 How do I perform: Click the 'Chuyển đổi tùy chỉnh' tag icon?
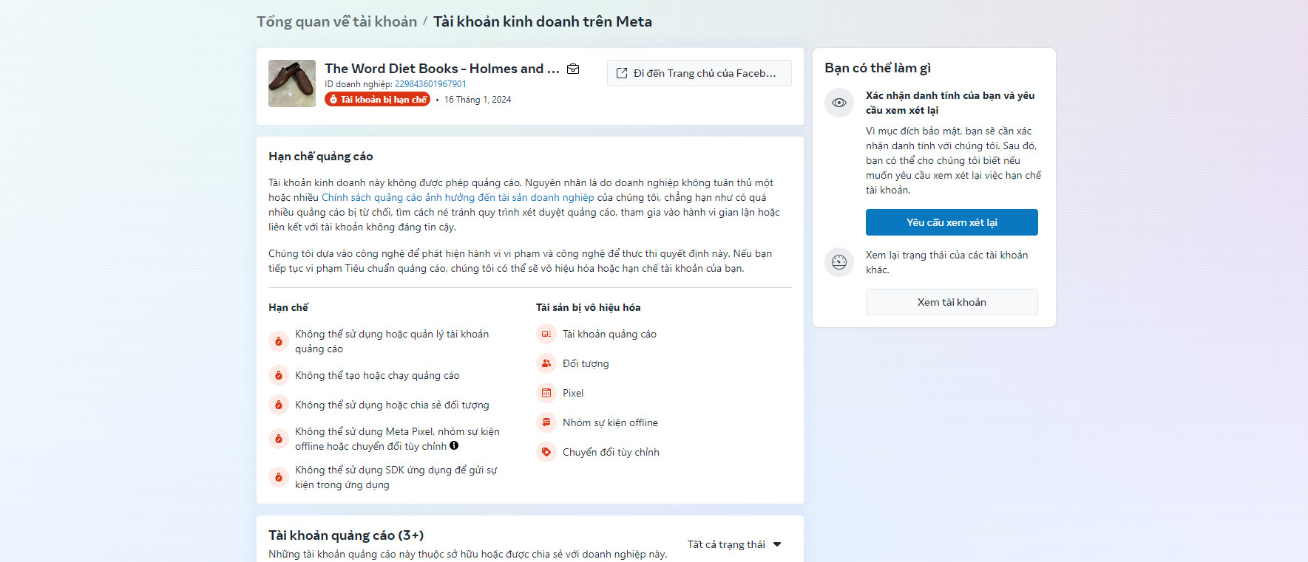tap(546, 452)
